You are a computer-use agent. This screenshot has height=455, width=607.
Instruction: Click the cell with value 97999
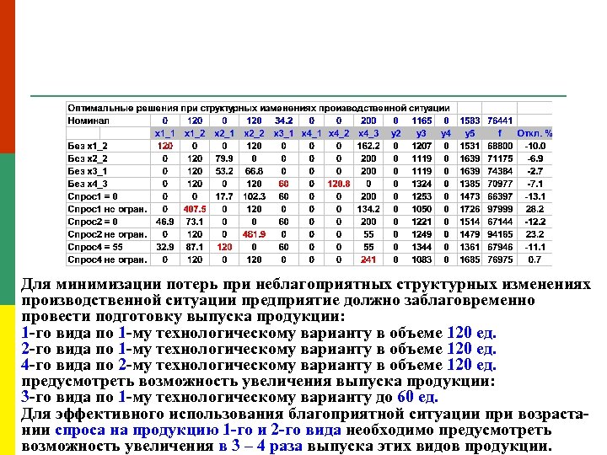click(500, 209)
